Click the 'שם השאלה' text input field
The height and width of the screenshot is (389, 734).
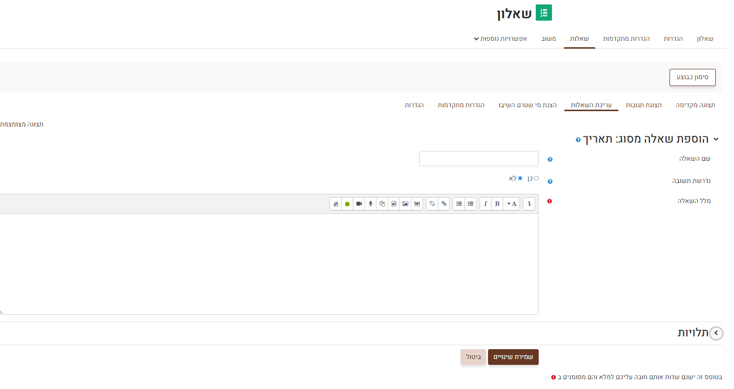[x=479, y=159]
